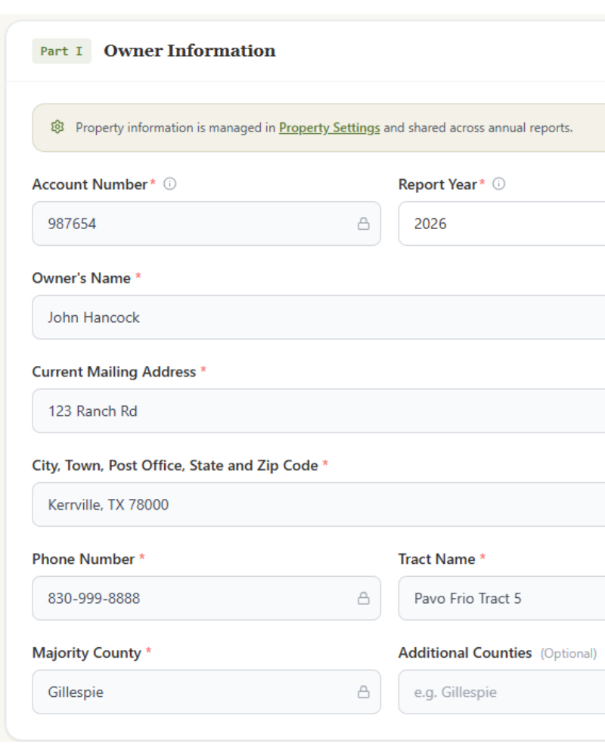Click the lock icon in Phone Number field
The height and width of the screenshot is (756, 605).
click(364, 598)
